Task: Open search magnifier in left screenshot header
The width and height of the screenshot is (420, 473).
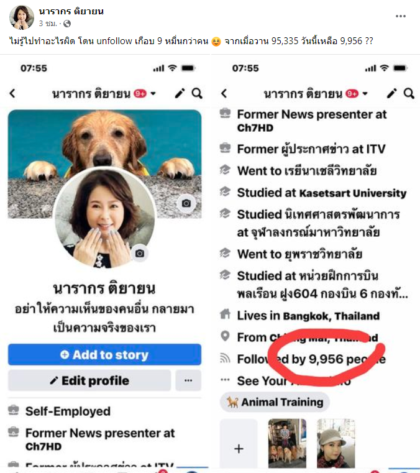Action: pos(197,93)
